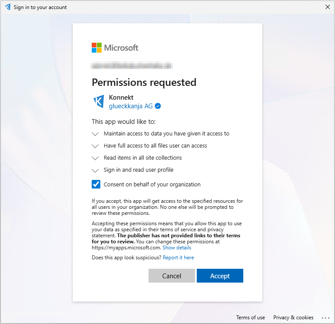Click the Konnekt app logo icon
This screenshot has height=324, width=335.
click(x=99, y=101)
